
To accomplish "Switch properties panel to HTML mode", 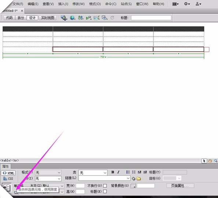I will click(x=8, y=173).
